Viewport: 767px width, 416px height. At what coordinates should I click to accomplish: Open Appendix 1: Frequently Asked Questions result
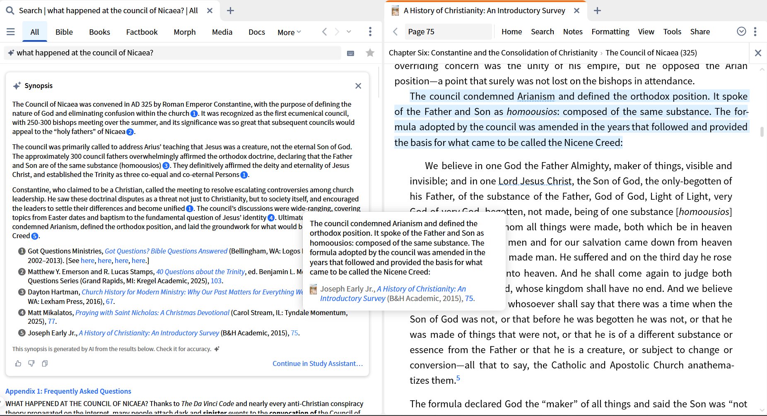tap(68, 391)
